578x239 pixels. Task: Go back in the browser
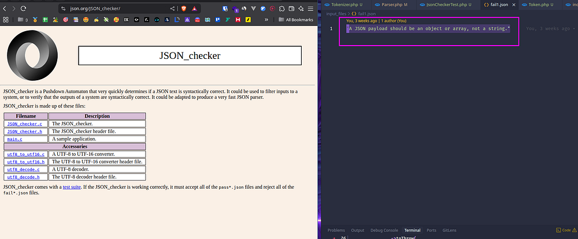(5, 8)
